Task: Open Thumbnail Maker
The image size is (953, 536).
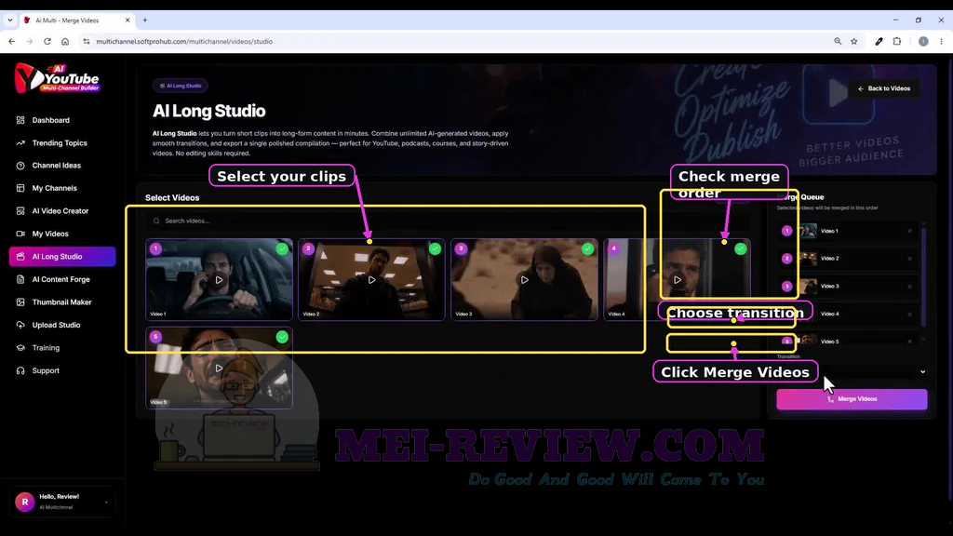Action: click(x=62, y=302)
